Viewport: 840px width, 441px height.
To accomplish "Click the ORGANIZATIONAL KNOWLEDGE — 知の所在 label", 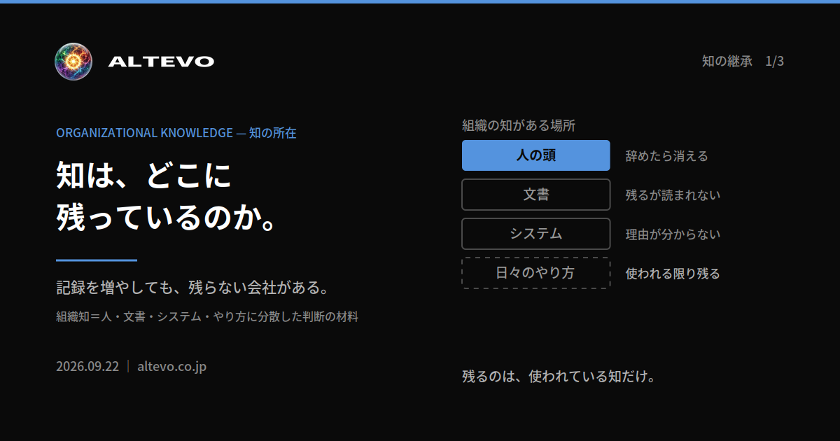I will [x=176, y=133].
